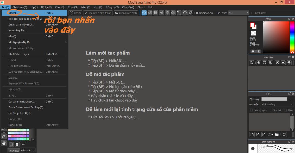Select Importing File... menu entry

pos(35,30)
